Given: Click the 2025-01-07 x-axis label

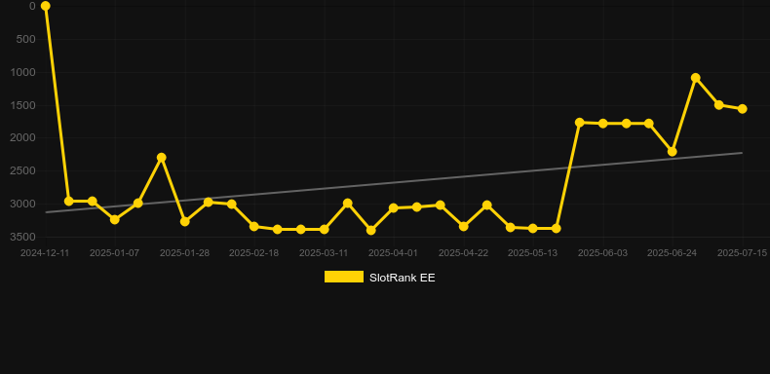Looking at the screenshot, I should pyautogui.click(x=114, y=253).
